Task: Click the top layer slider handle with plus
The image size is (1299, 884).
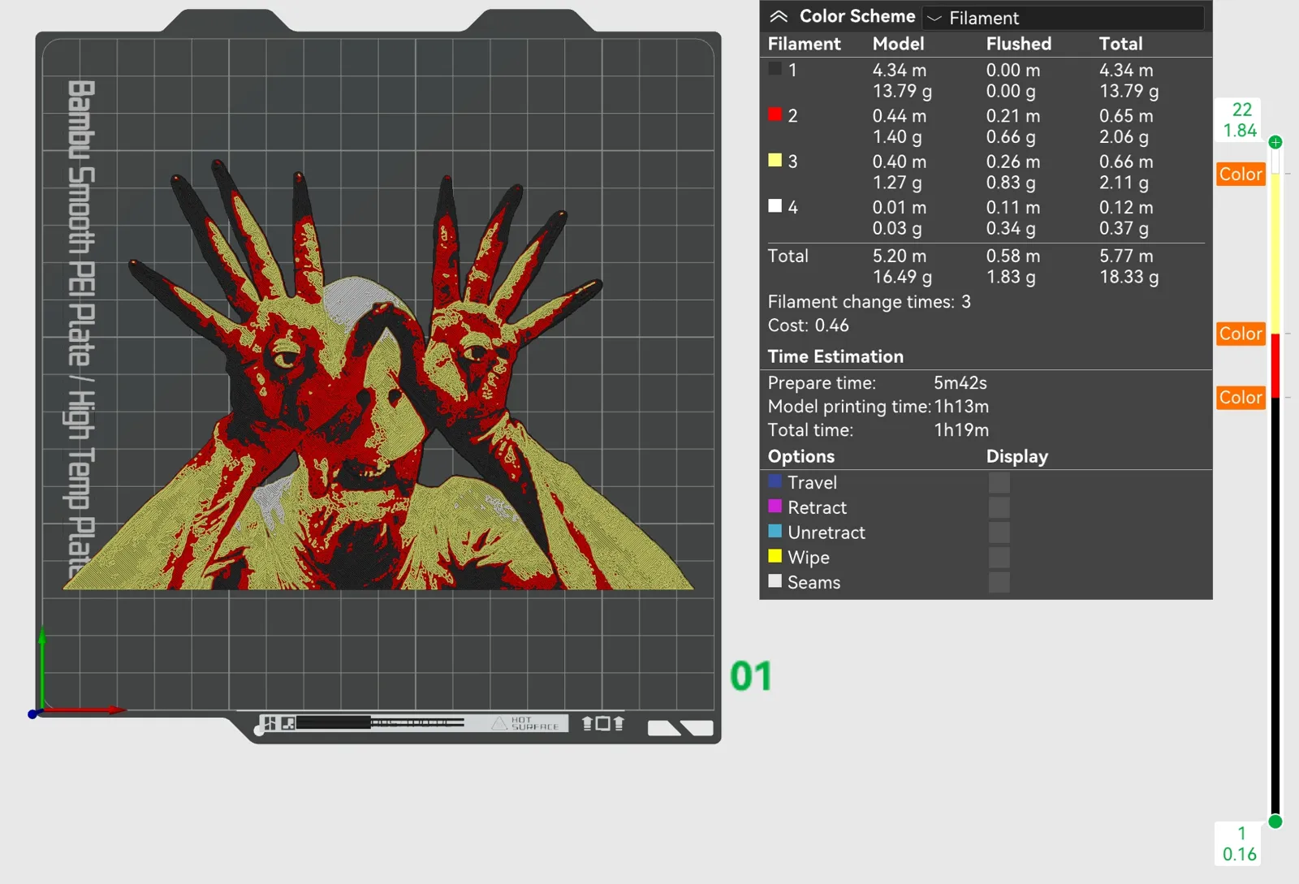Action: tap(1275, 142)
